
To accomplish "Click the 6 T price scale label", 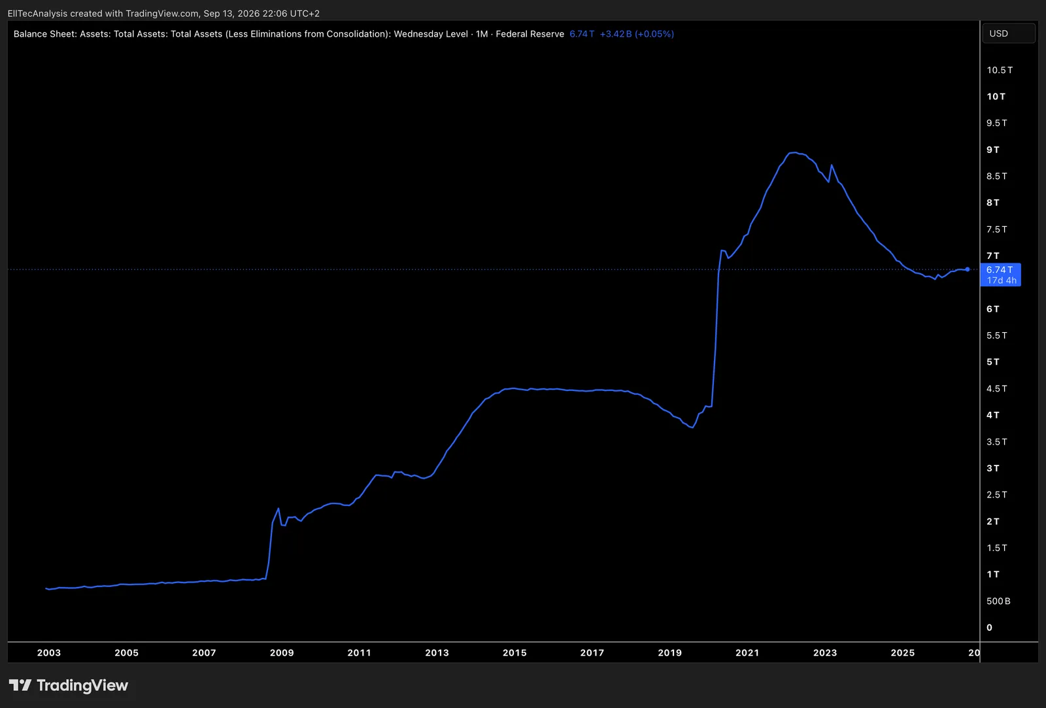I will 993,309.
